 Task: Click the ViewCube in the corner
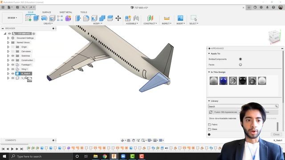274,37
